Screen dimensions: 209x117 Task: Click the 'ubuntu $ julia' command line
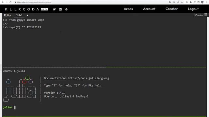14,71
